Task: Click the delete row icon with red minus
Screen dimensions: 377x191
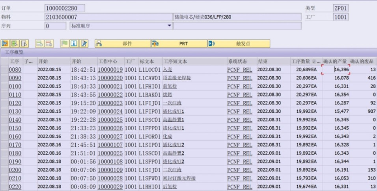Action: (49, 44)
